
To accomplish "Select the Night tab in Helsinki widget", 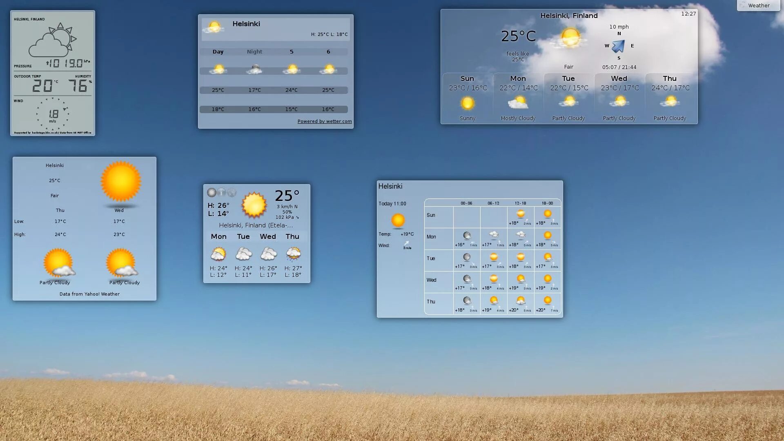I will [254, 52].
